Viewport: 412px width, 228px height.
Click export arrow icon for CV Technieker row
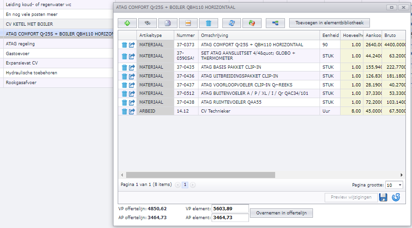(132, 111)
